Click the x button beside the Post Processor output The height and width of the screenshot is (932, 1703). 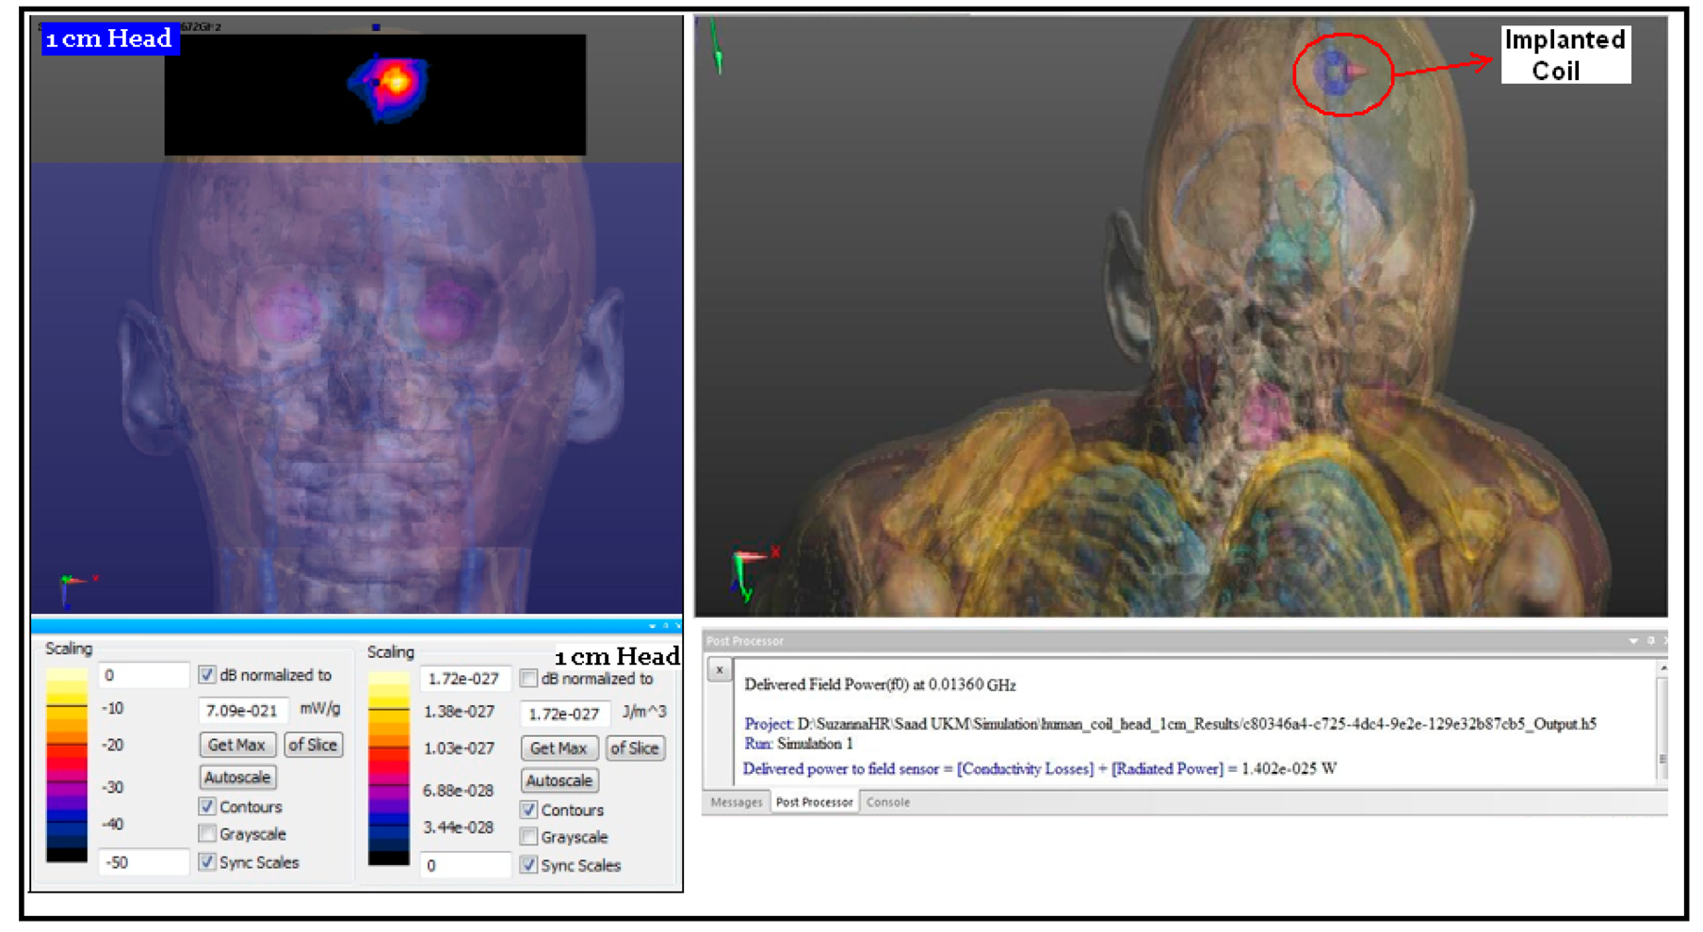click(x=720, y=670)
